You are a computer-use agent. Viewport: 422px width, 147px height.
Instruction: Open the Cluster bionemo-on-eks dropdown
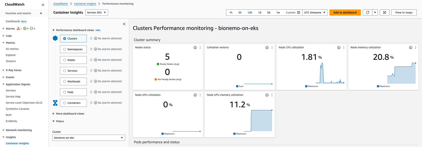(89, 138)
